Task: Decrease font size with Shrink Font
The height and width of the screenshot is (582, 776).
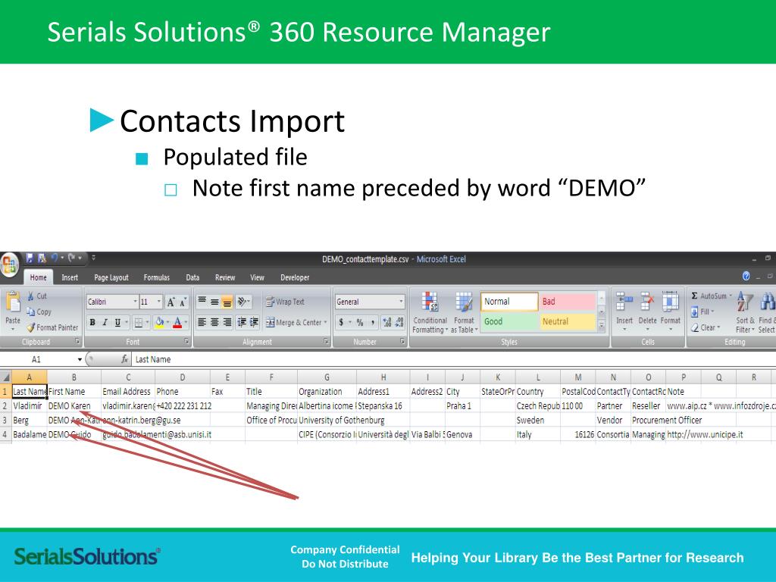Action: (x=183, y=302)
